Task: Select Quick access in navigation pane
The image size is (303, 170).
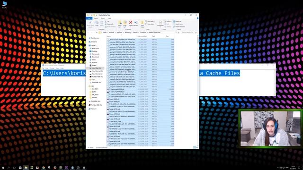Action: (95, 38)
